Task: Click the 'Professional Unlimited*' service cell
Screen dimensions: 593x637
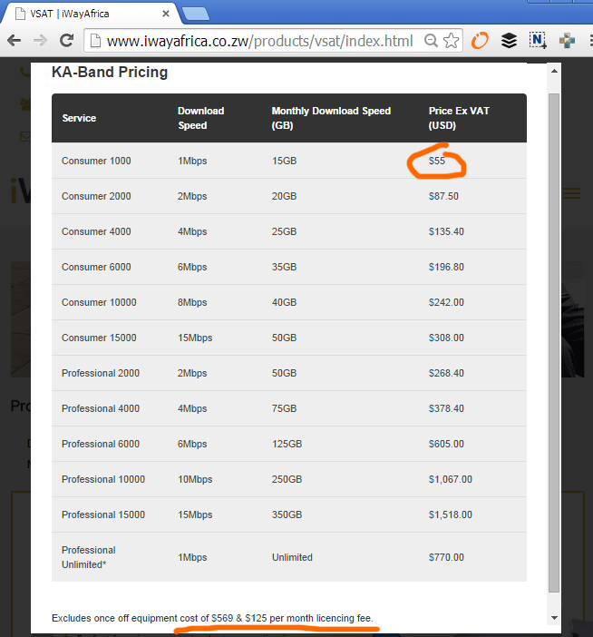Action: pyautogui.click(x=89, y=557)
